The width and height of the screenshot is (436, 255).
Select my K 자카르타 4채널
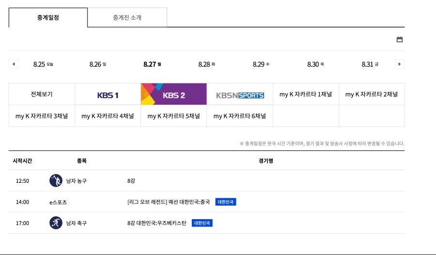(x=108, y=116)
